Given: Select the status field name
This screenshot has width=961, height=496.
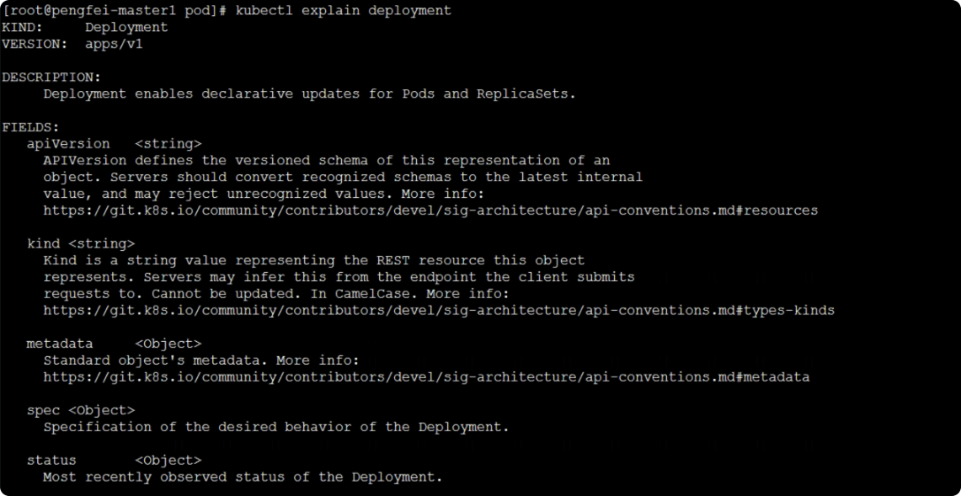Looking at the screenshot, I should [x=51, y=461].
